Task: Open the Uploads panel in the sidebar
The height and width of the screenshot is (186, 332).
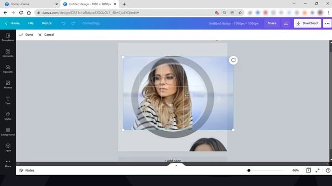Action: tap(8, 69)
